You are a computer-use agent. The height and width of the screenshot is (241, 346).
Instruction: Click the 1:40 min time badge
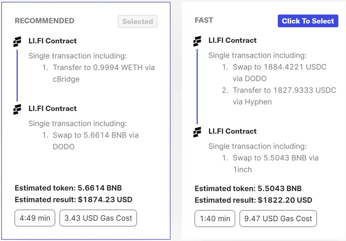(215, 219)
